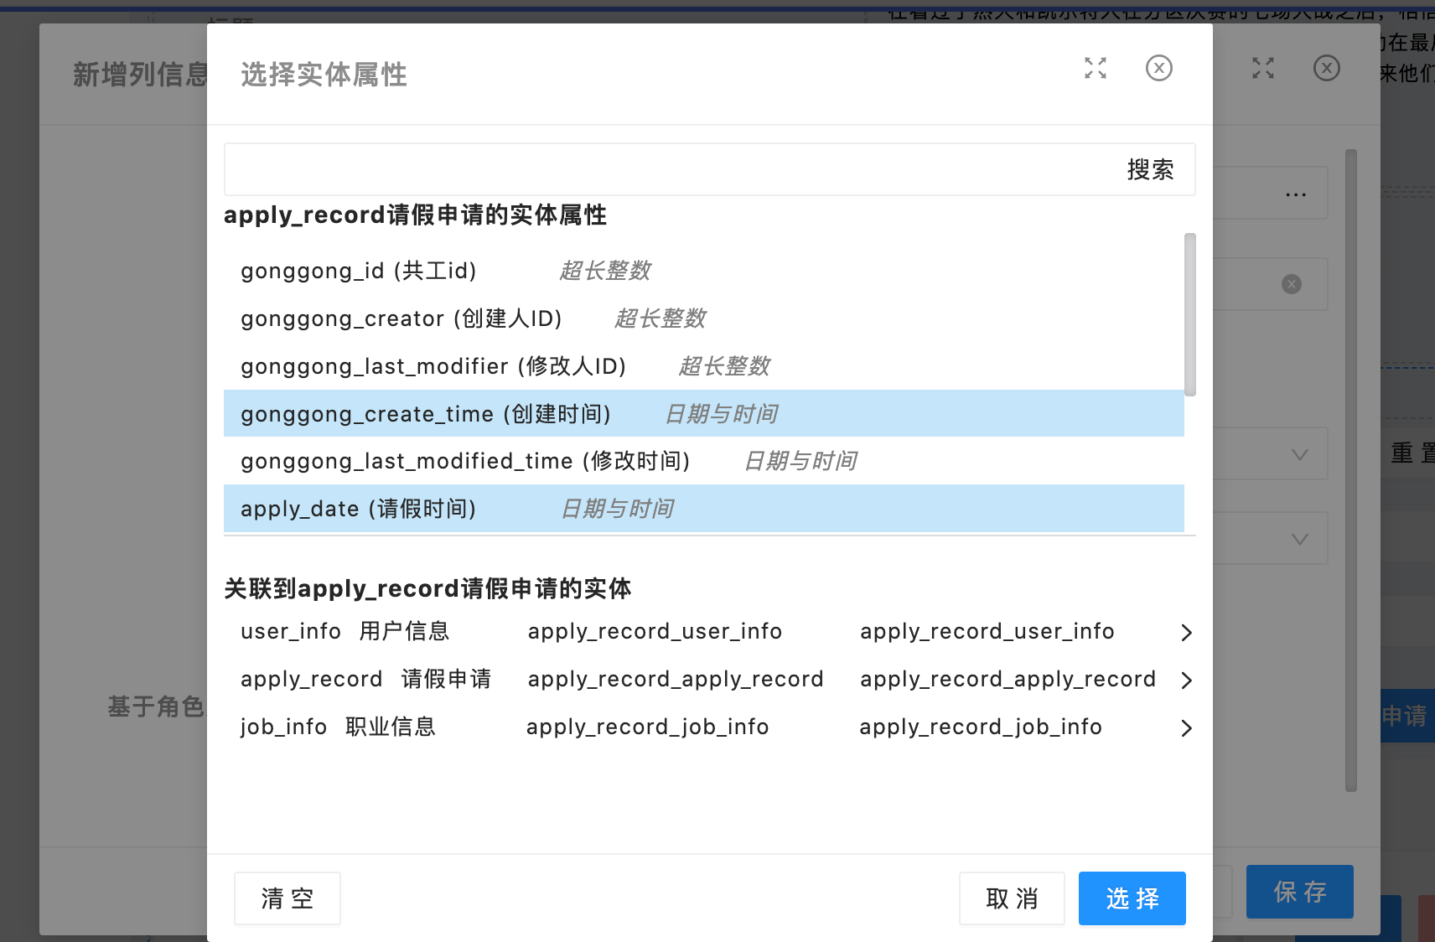
Task: Click the clear icon in background field
Action: 1291,284
